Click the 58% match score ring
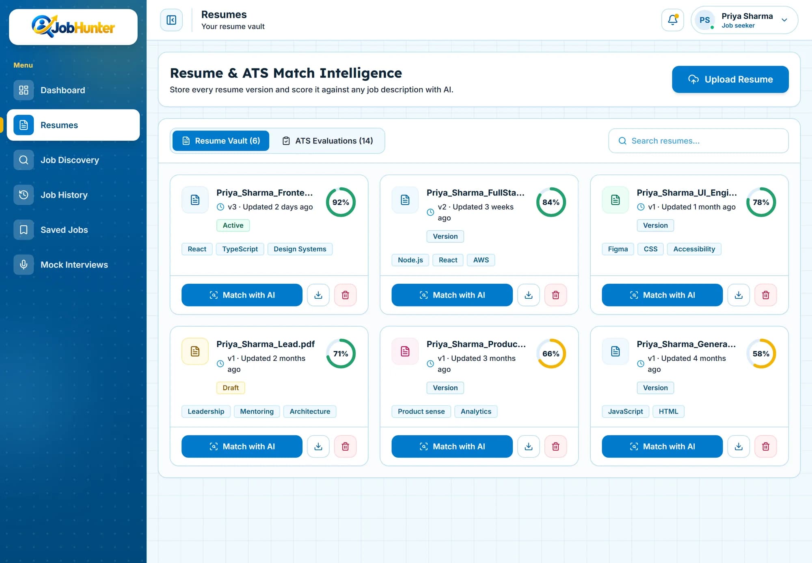Viewport: 812px width, 563px height. click(x=761, y=353)
